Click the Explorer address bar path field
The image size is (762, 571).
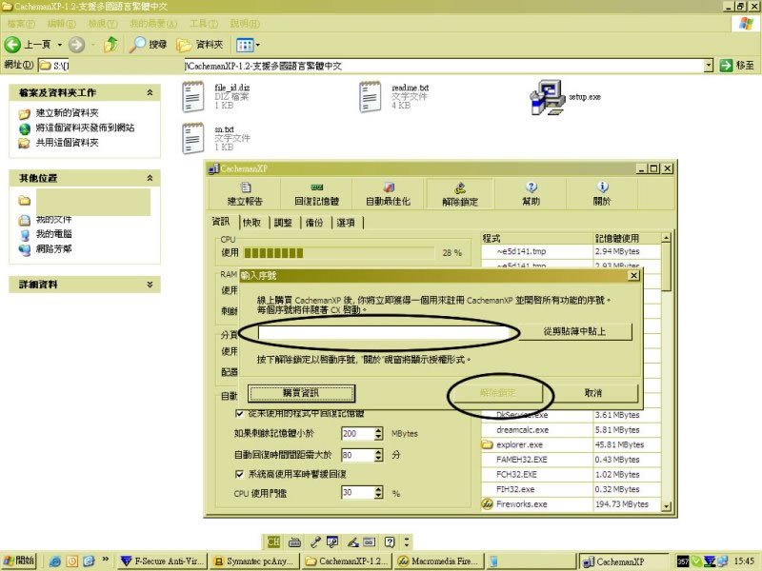point(371,65)
